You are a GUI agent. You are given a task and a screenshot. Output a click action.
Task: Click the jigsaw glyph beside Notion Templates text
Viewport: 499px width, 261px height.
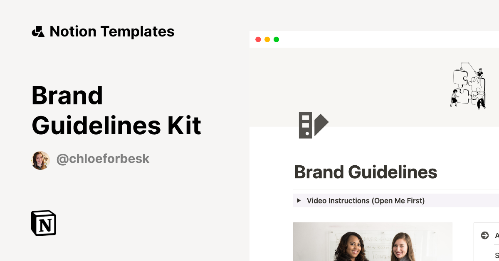click(x=39, y=31)
